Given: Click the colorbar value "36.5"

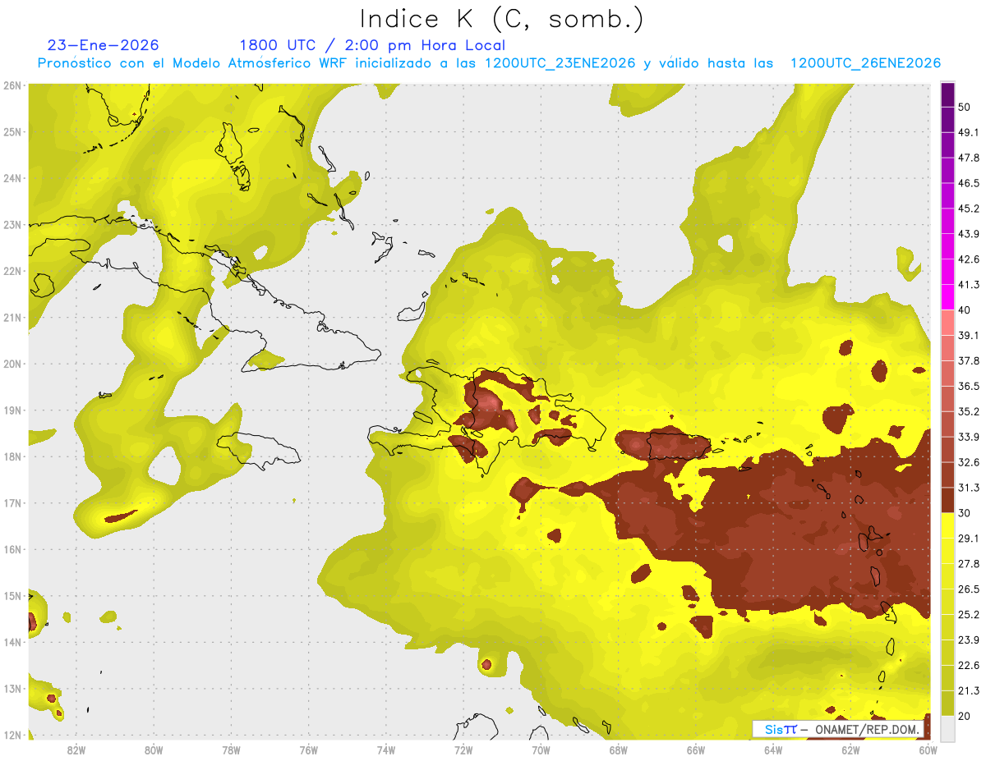Looking at the screenshot, I should click(x=969, y=387).
